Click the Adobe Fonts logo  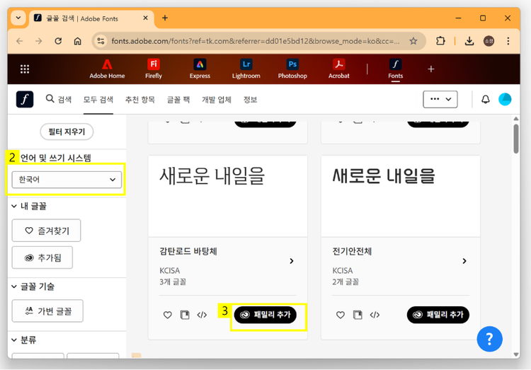[25, 99]
